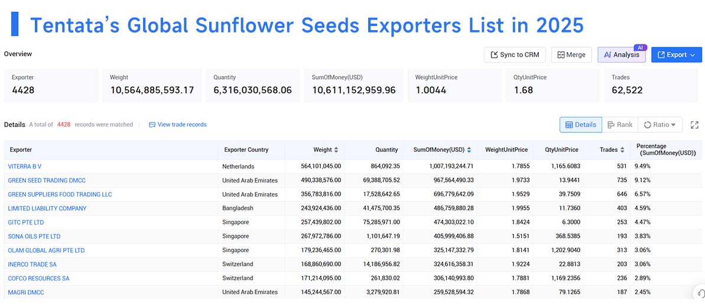Image resolution: width=705 pixels, height=306 pixels.
Task: Sort by Trades column arrows
Action: click(622, 149)
